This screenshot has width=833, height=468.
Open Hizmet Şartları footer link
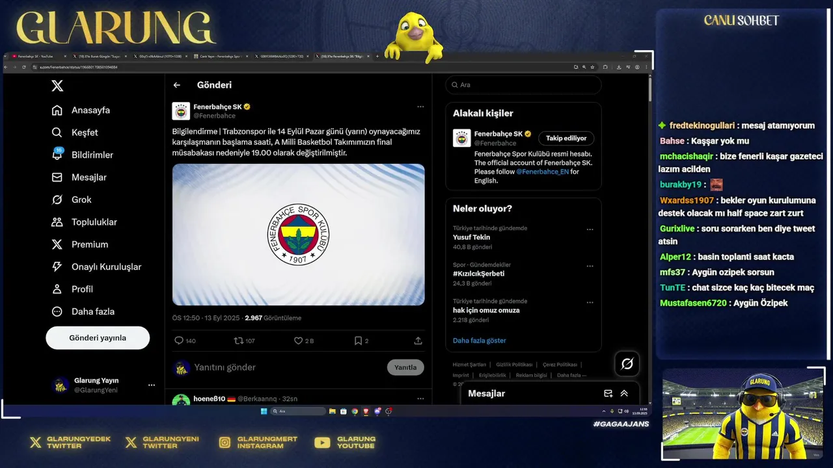pyautogui.click(x=469, y=365)
